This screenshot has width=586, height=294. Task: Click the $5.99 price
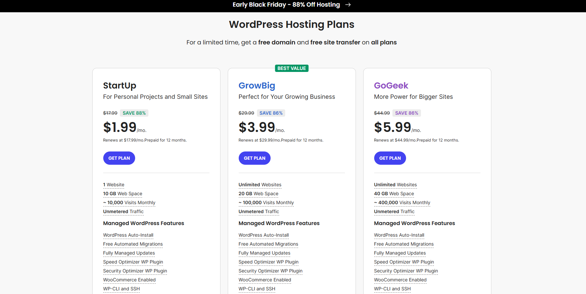click(x=392, y=127)
